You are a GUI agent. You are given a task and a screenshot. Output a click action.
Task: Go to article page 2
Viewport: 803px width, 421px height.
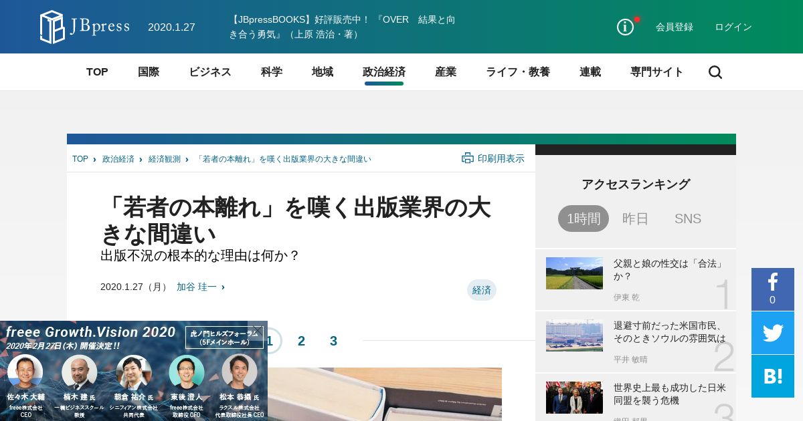tap(301, 341)
